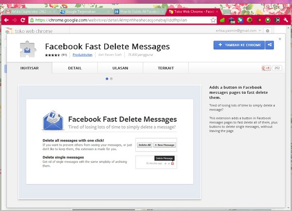Viewport: 292px width, 211px height.
Task: Select the Toko Web Chrome browser tab
Action: point(194,12)
